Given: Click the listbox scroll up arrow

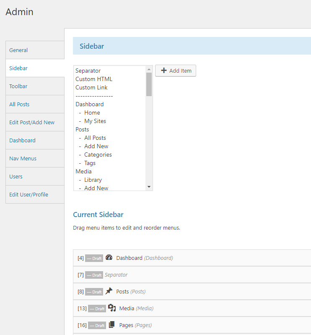Looking at the screenshot, I should (149, 69).
